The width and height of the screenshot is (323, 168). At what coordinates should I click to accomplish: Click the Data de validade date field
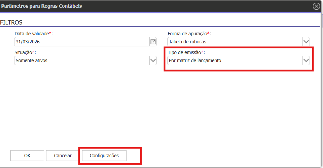coord(81,42)
